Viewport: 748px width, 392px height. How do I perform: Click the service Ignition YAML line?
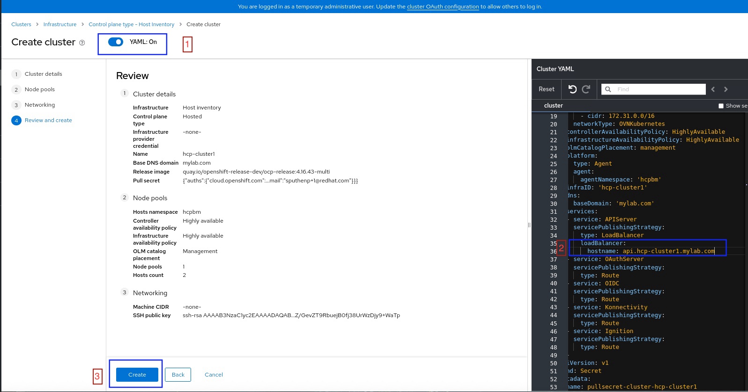point(603,331)
